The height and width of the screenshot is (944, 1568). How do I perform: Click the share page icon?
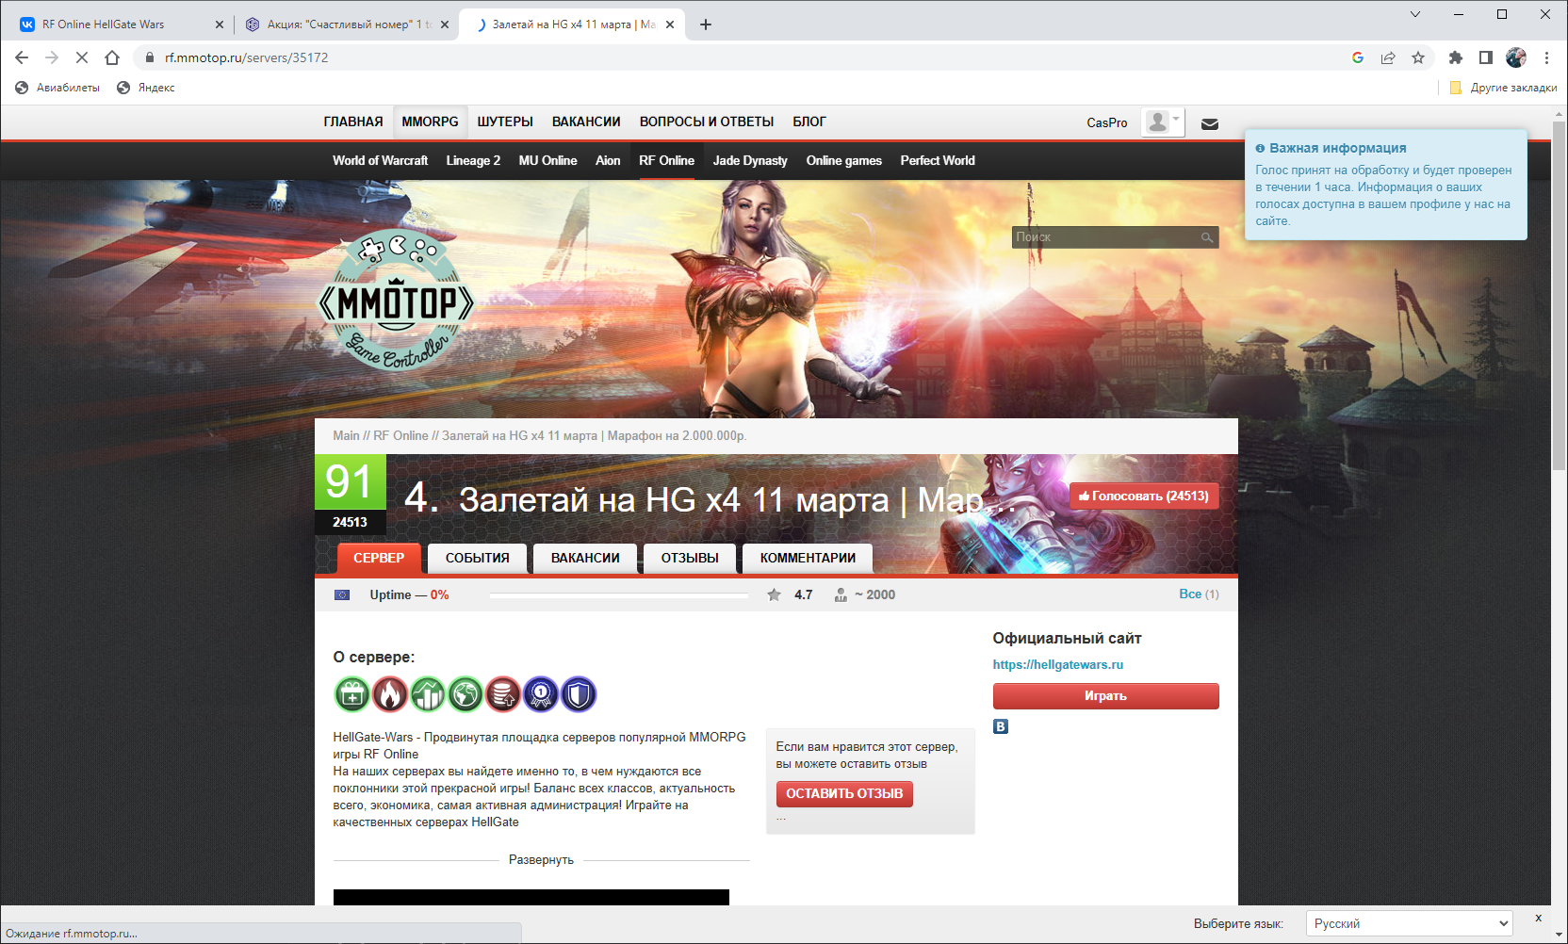pyautogui.click(x=1388, y=57)
